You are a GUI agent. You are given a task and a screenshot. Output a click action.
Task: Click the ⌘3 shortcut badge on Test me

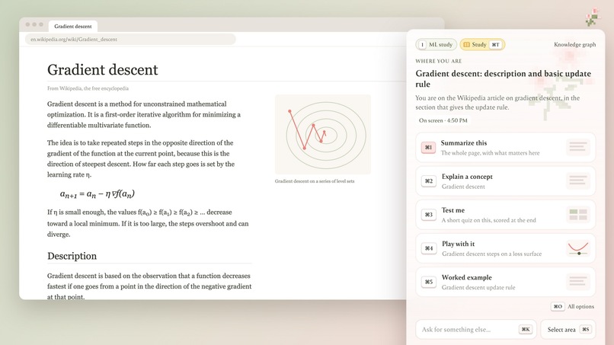click(428, 215)
